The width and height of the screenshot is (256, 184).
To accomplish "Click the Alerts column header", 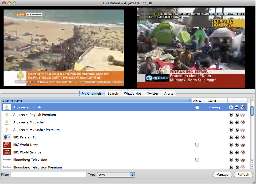I will 200,101.
